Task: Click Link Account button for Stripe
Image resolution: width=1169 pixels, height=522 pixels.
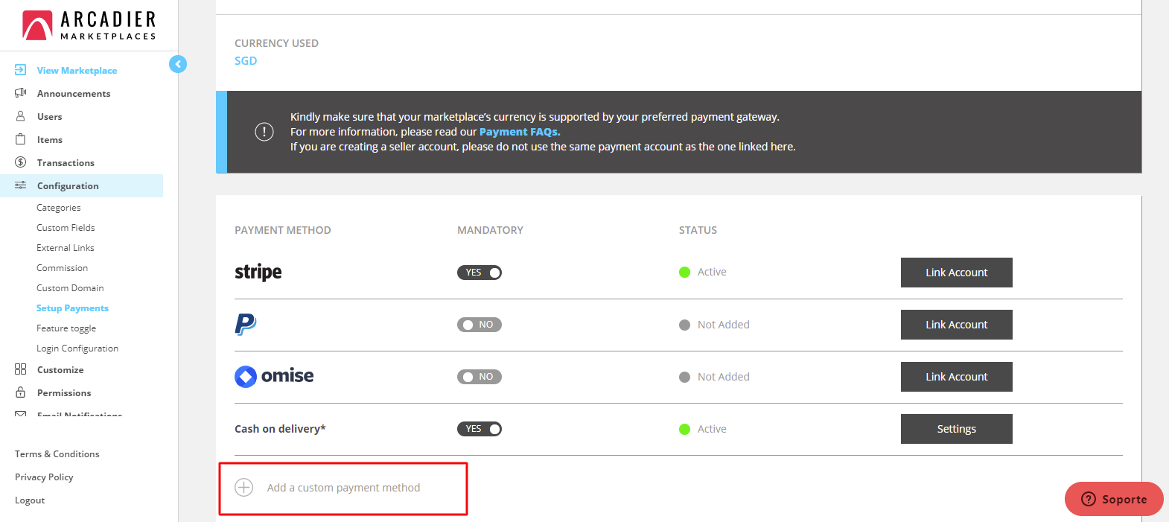Action: coord(956,273)
